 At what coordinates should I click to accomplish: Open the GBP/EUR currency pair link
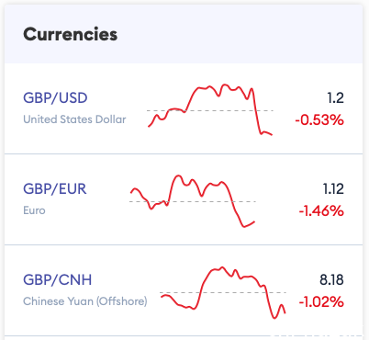55,189
